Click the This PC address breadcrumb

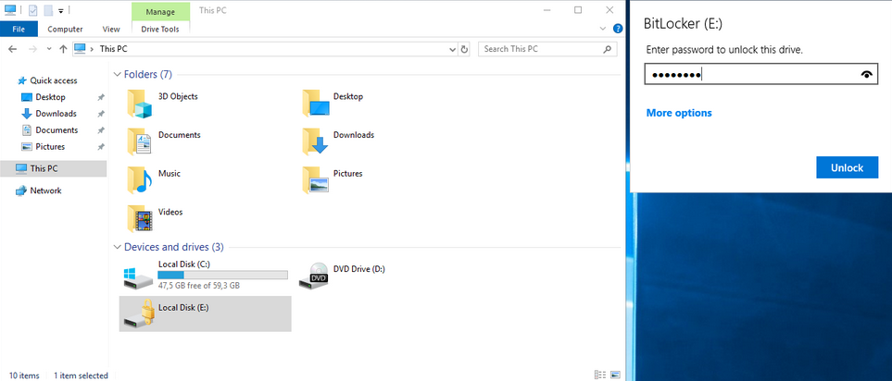(113, 49)
